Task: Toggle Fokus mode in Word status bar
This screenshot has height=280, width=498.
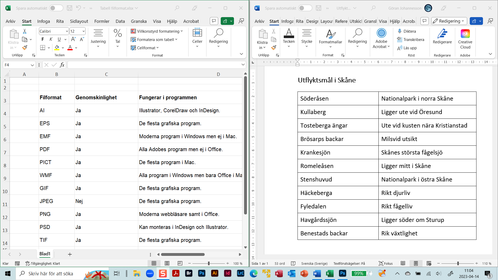Action: (385, 263)
